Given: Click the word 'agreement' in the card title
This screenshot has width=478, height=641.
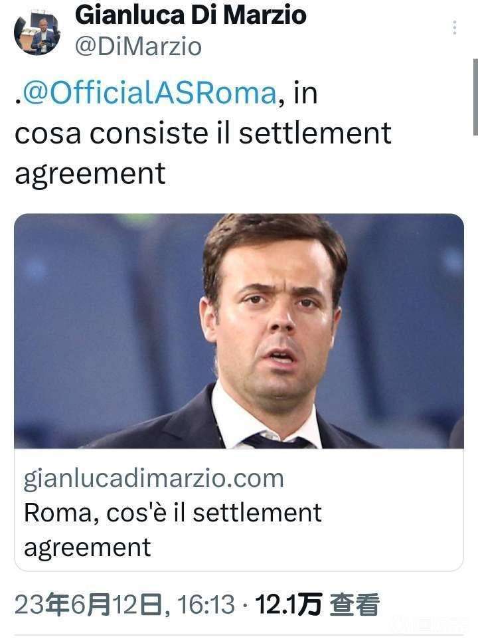Looking at the screenshot, I should [88, 547].
